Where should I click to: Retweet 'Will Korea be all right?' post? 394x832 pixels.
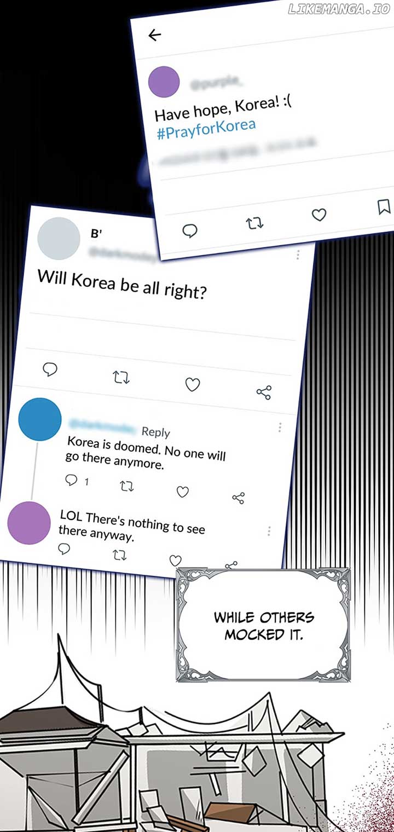pyautogui.click(x=121, y=377)
